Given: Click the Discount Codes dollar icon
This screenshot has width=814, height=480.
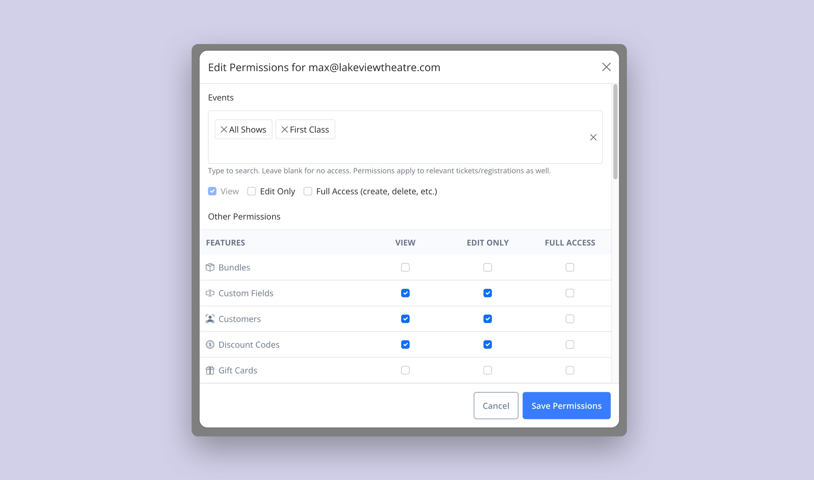Looking at the screenshot, I should pos(210,344).
